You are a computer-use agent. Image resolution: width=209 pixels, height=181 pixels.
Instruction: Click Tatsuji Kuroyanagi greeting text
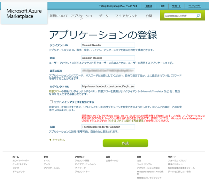coord(118,6)
